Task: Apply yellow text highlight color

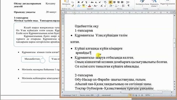Action: 84,6
